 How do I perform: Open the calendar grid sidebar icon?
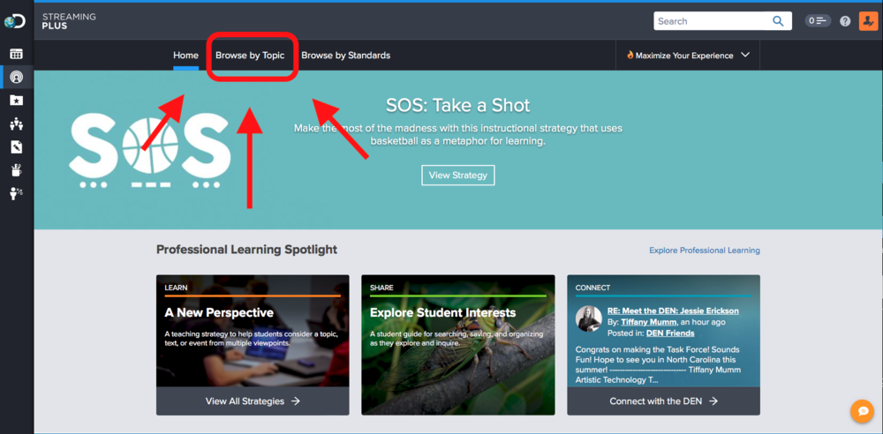pyautogui.click(x=16, y=54)
